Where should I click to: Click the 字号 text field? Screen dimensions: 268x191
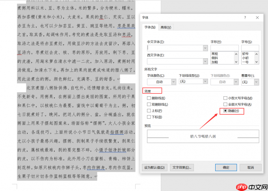250,48
